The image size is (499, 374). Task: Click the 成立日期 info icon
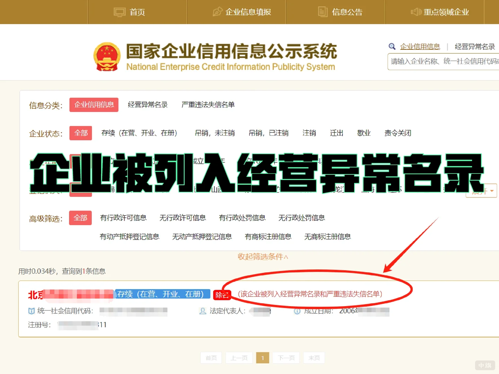(x=297, y=311)
